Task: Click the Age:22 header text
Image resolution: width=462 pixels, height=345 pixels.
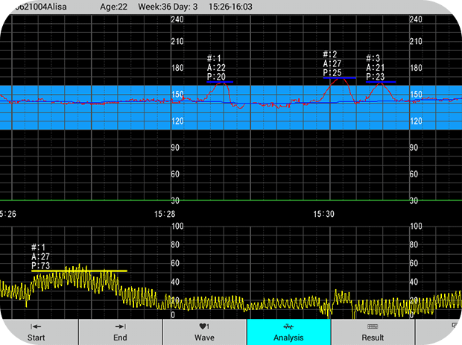Action: [114, 7]
